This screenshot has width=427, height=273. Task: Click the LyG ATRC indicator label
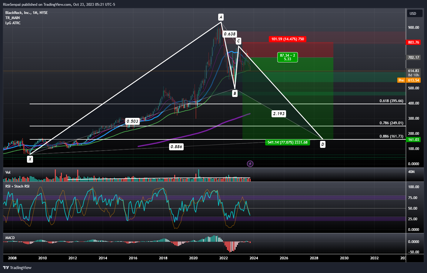13,23
